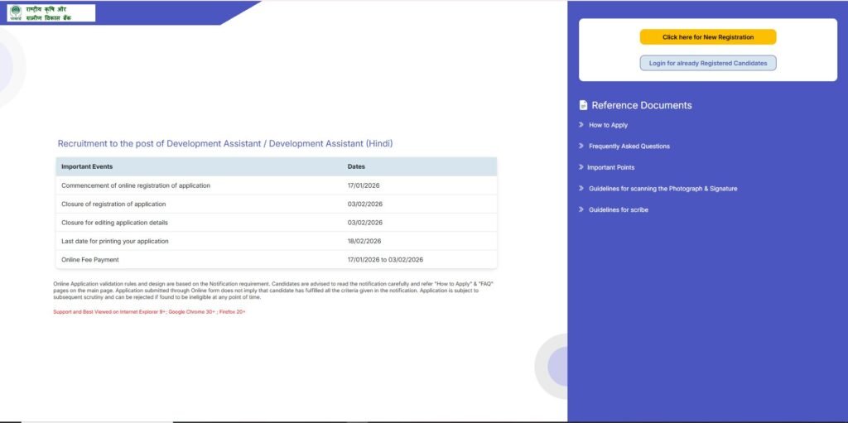Screen dimensions: 848x423
Task: Click the Online Fee Payment date range cell
Action: click(385, 260)
